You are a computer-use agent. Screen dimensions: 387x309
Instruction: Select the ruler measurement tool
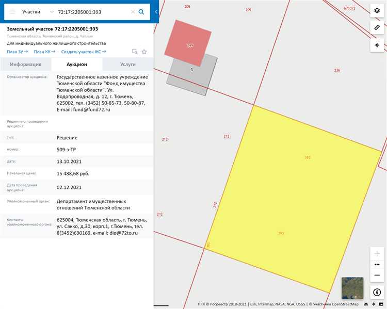[377, 28]
